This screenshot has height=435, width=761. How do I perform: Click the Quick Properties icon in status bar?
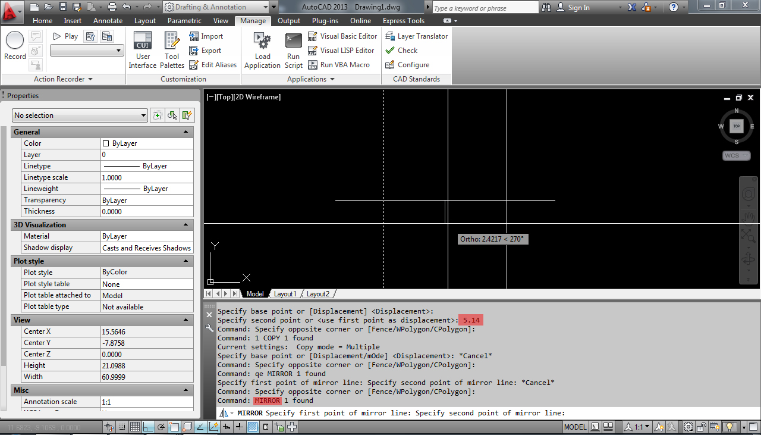tap(266, 427)
